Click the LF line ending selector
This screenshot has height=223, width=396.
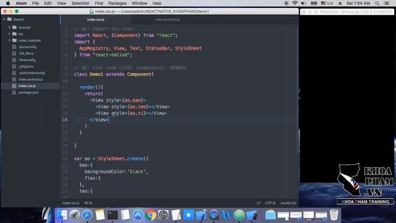coord(259,203)
